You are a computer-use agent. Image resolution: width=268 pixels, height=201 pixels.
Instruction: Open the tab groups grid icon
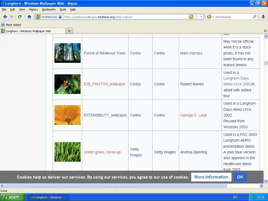(x=265, y=31)
